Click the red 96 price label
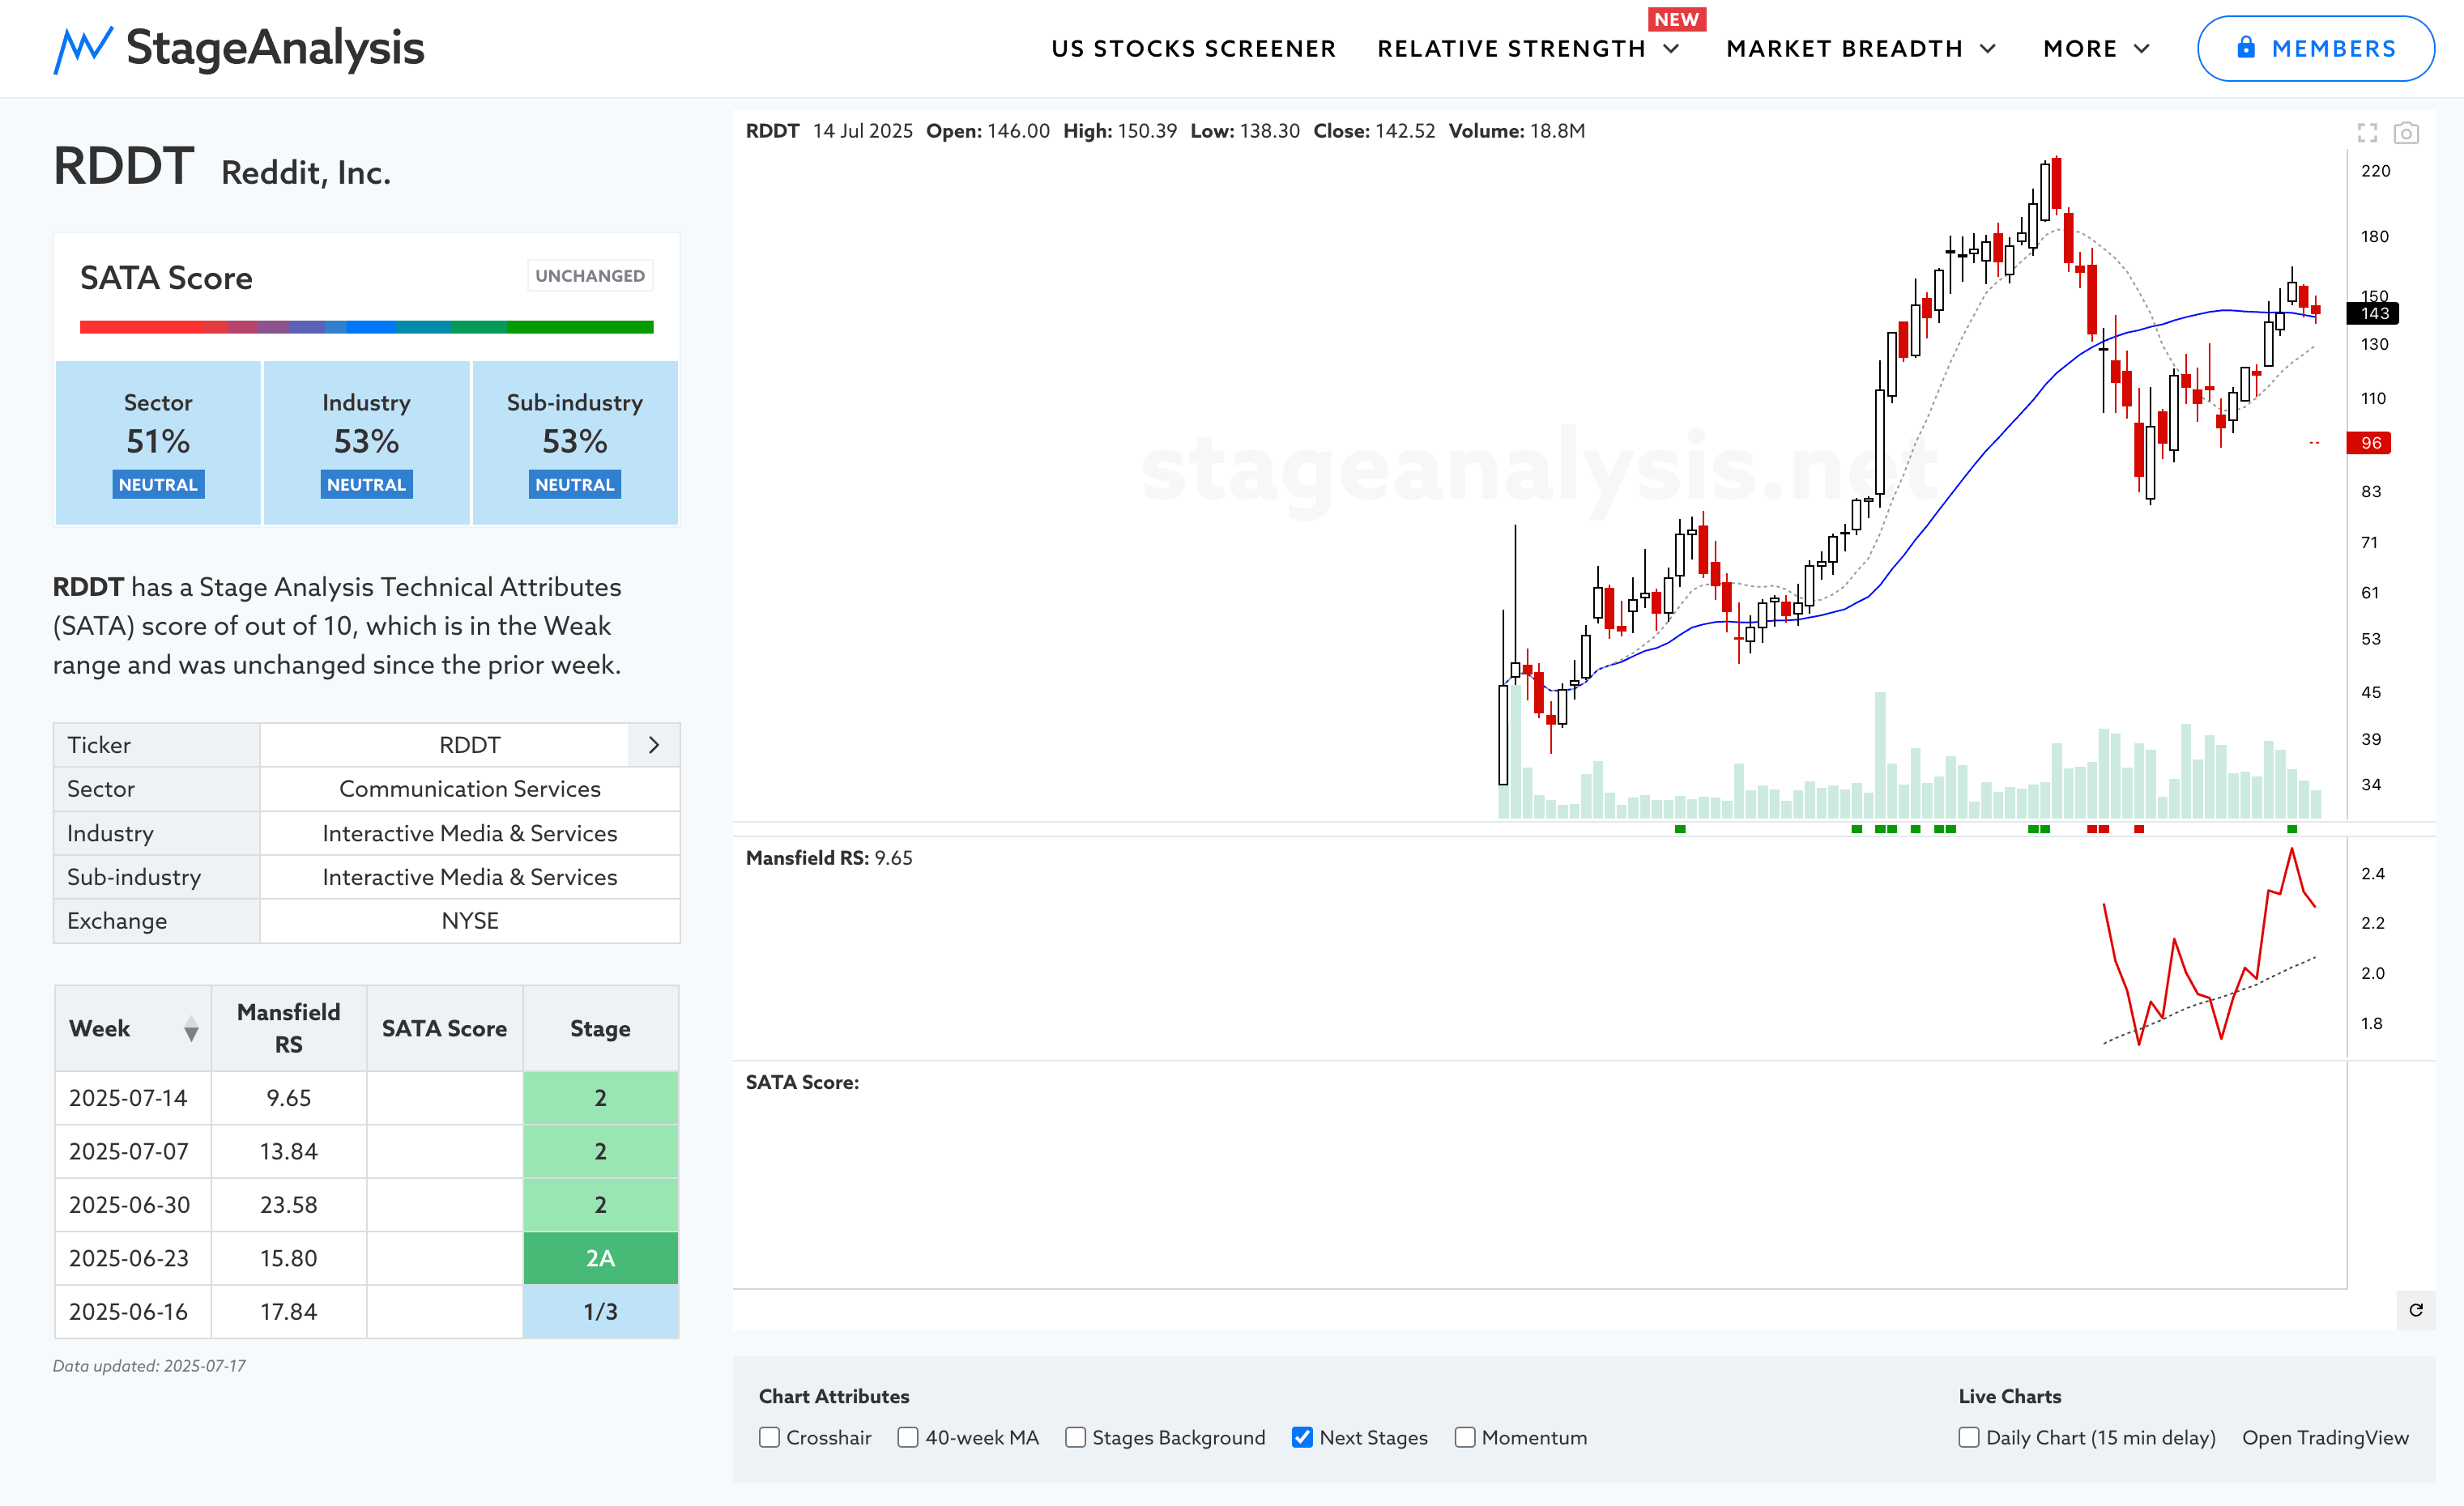The width and height of the screenshot is (2464, 1506). pos(2369,443)
